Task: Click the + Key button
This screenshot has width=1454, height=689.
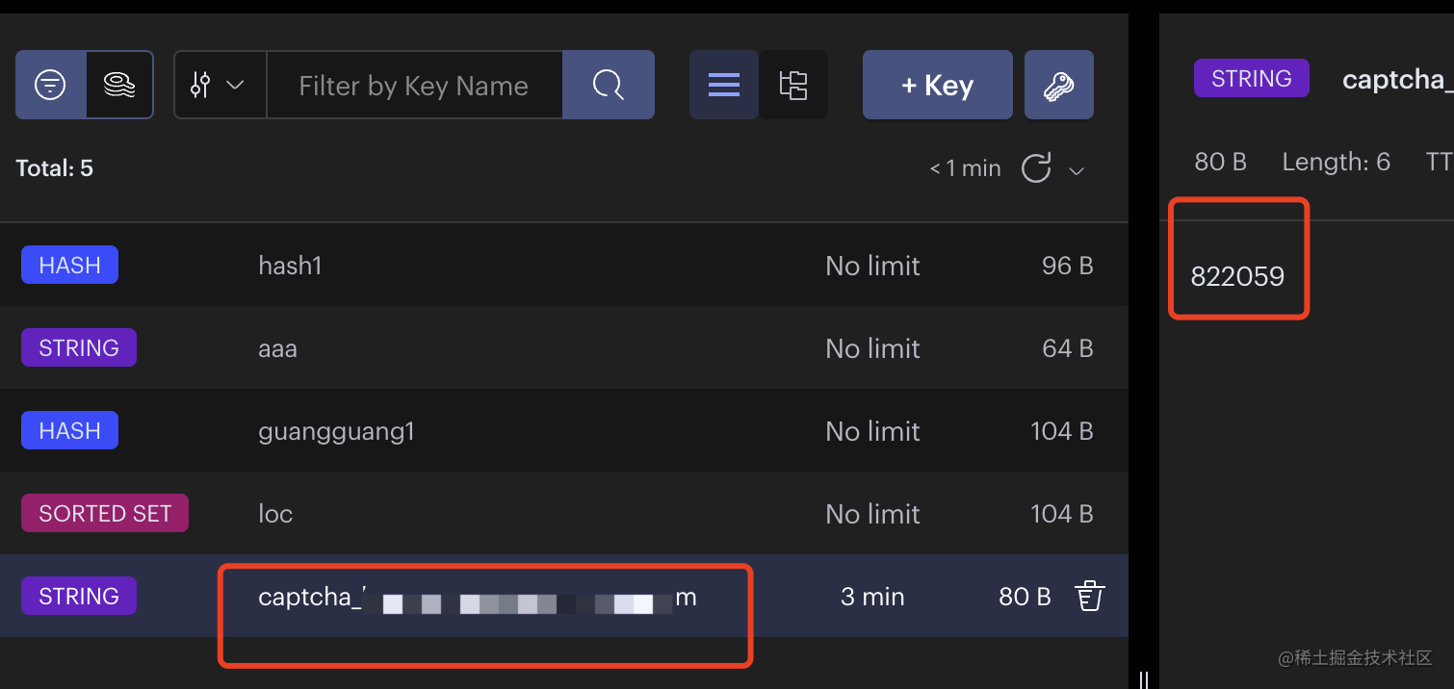Action: [937, 85]
